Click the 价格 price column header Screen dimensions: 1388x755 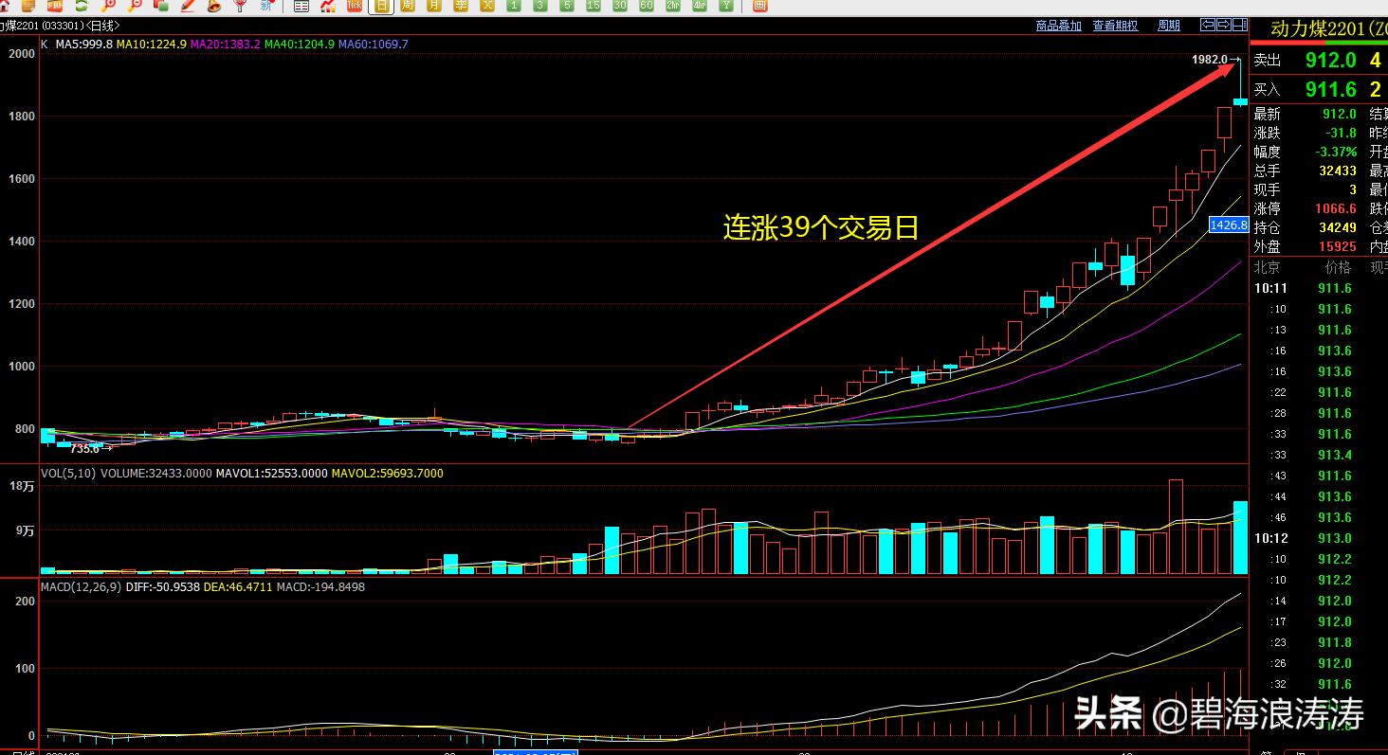[x=1338, y=268]
